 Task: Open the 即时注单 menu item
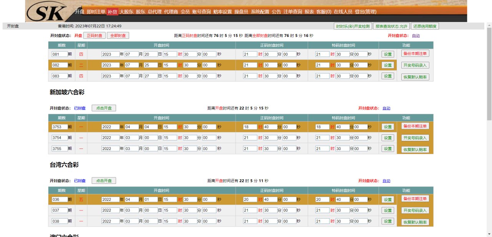click(x=96, y=12)
